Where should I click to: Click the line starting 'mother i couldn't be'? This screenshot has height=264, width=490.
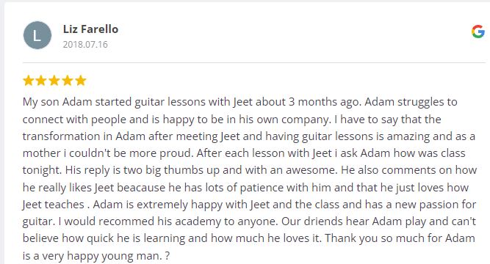pyautogui.click(x=244, y=153)
